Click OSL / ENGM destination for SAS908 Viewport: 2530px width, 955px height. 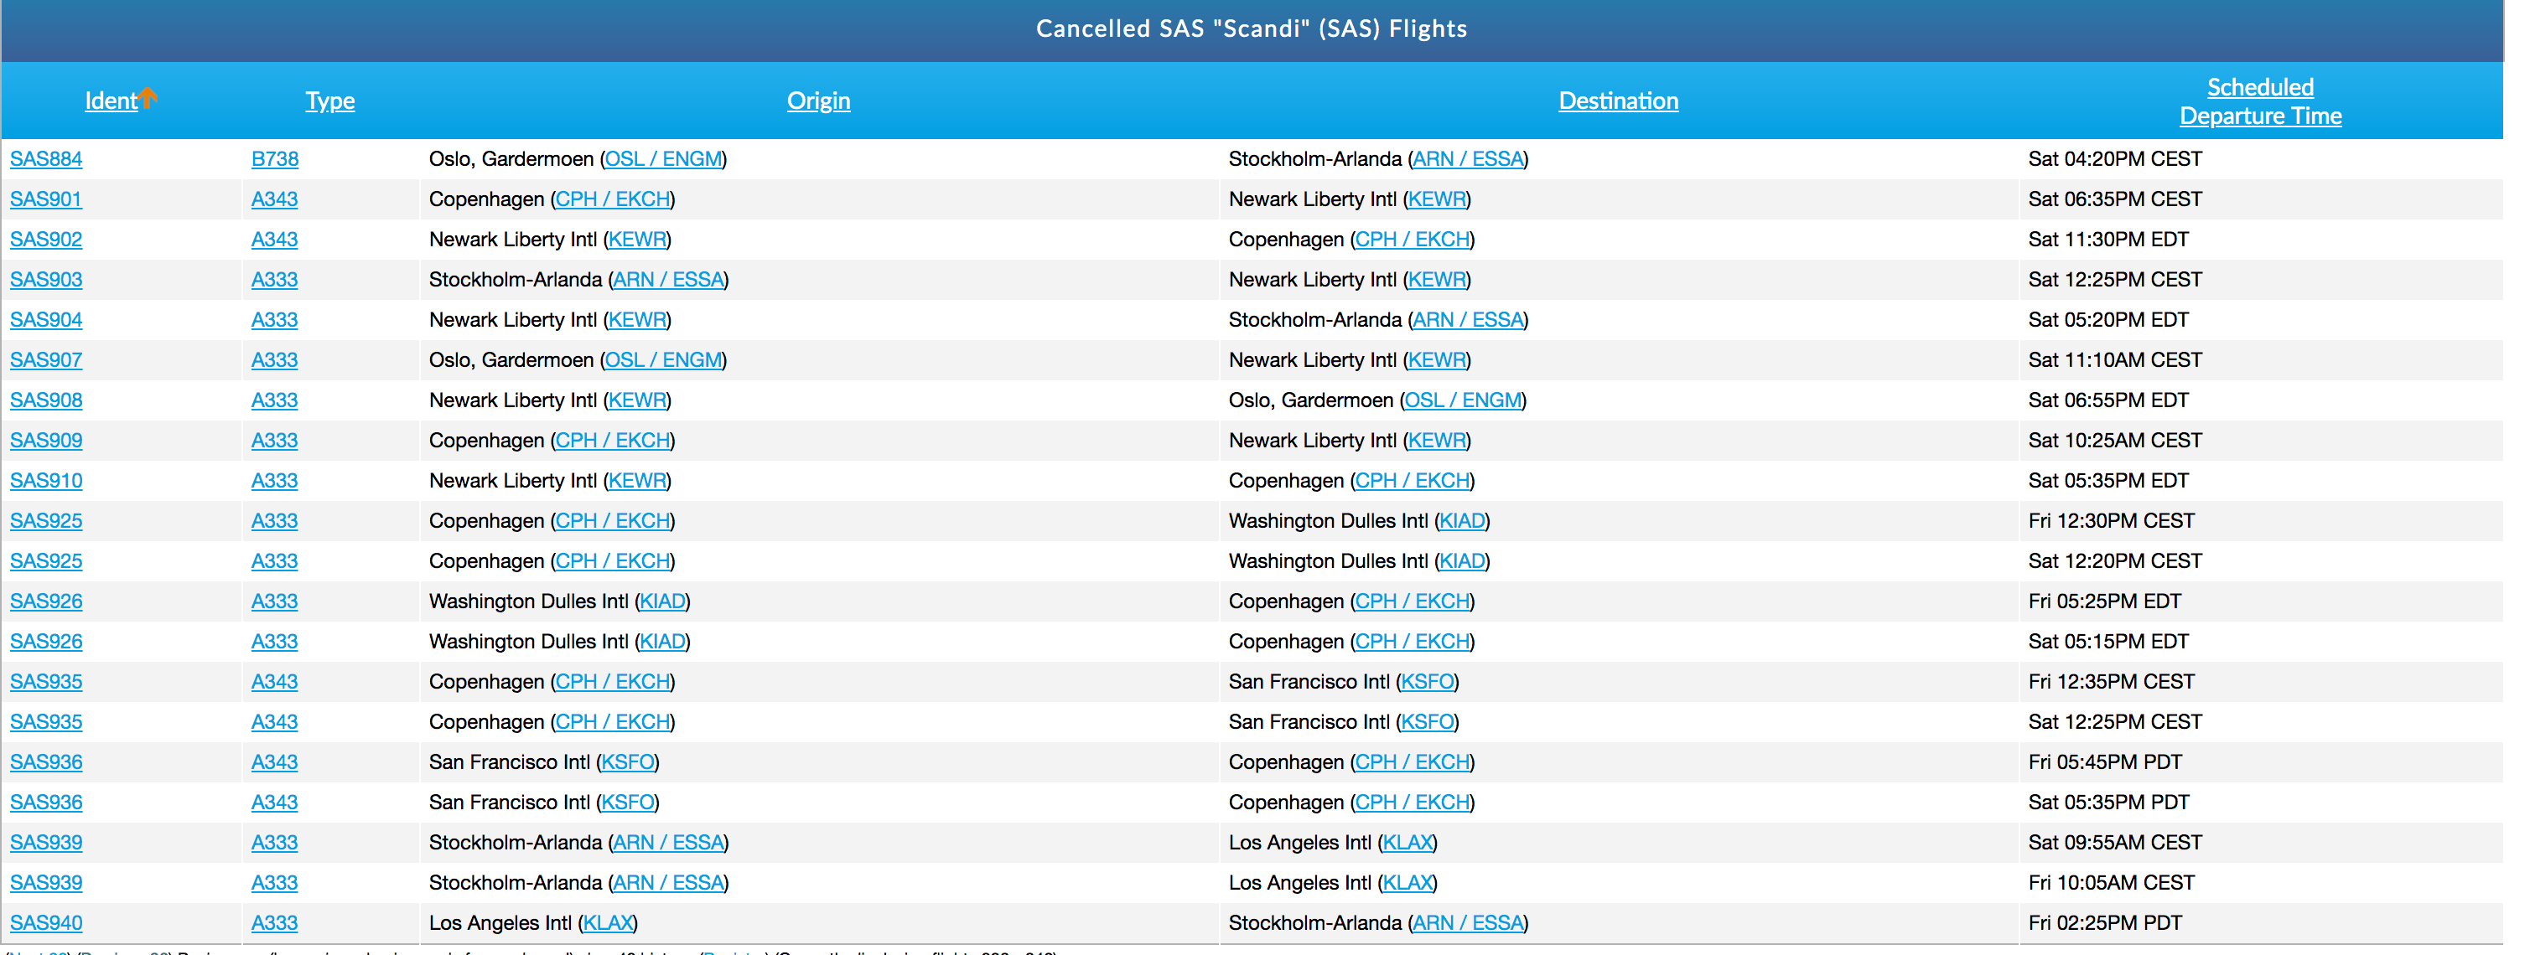coord(1462,400)
